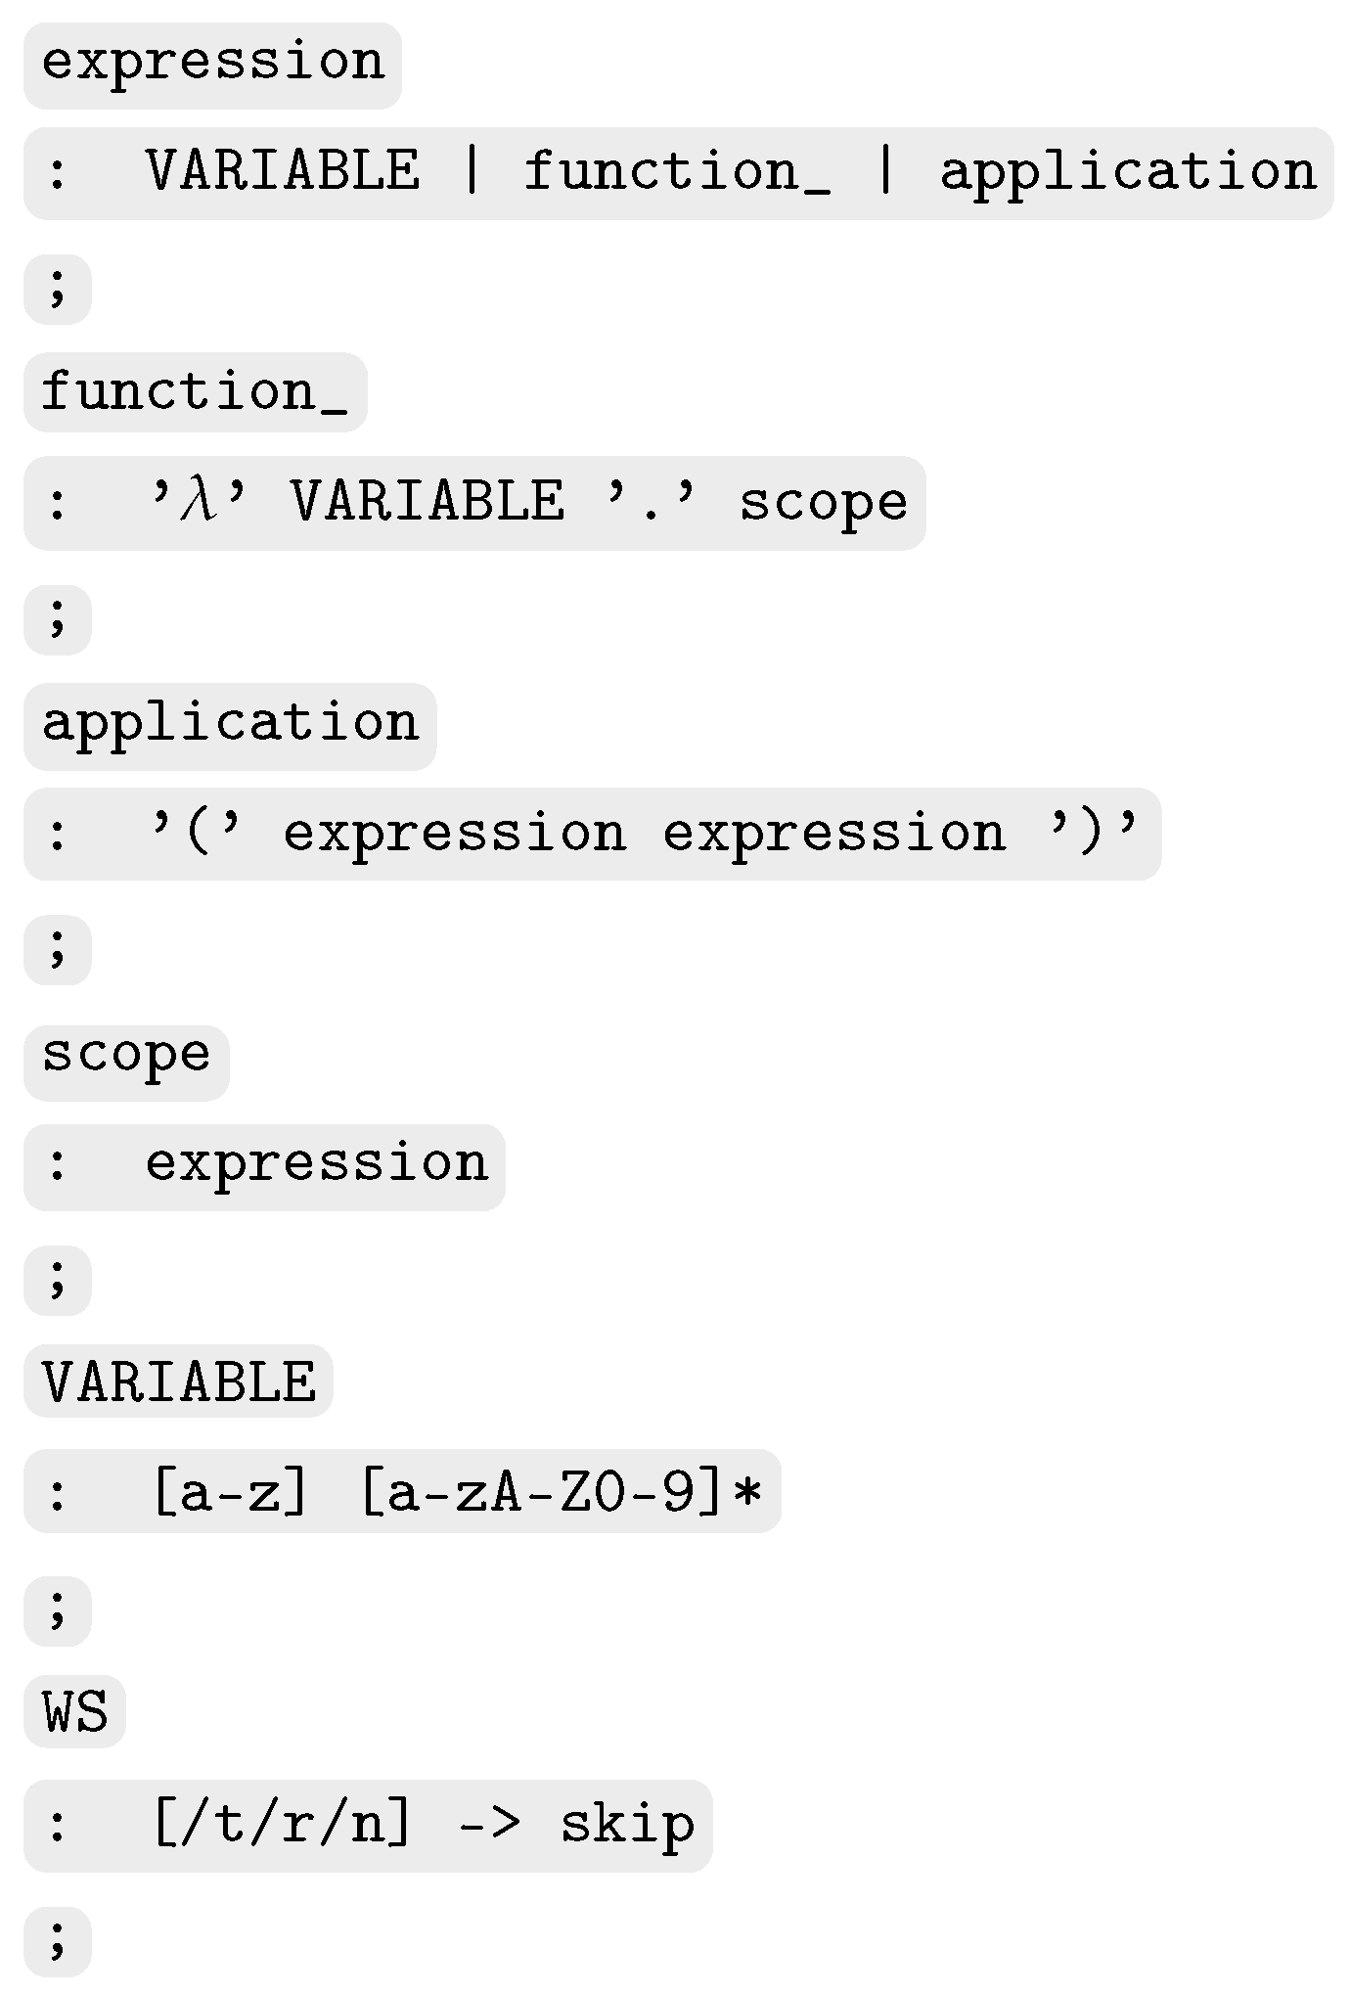Click the [a-zA-Z0-9]* pattern
1350x1993 pixels.
tap(562, 1493)
